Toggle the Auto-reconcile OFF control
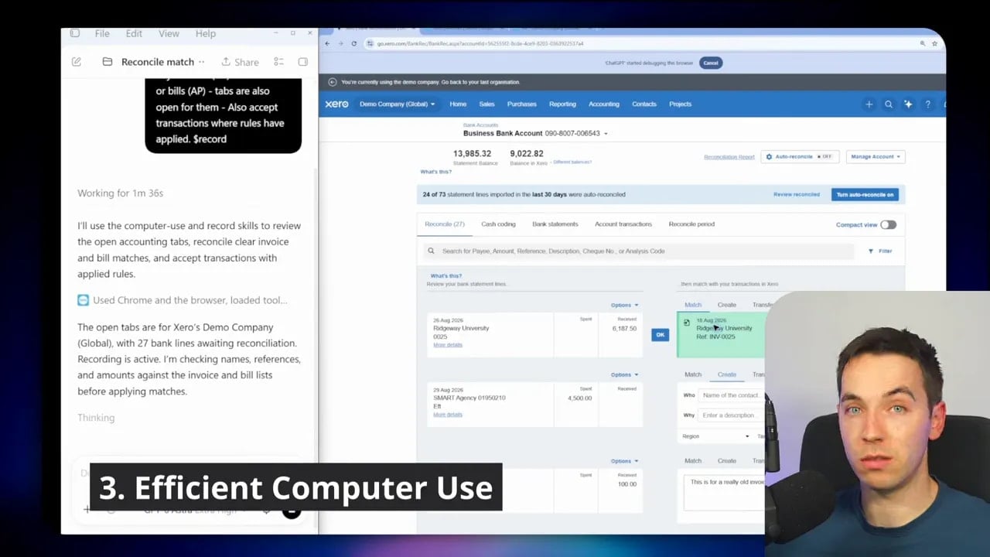The height and width of the screenshot is (557, 990). (x=800, y=156)
